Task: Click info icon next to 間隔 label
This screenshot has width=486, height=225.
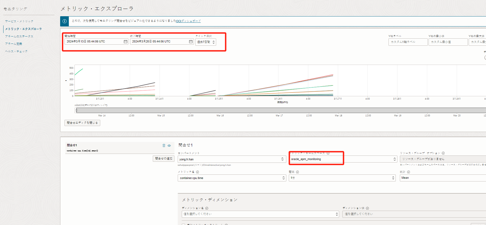Action: pyautogui.click(x=297, y=172)
